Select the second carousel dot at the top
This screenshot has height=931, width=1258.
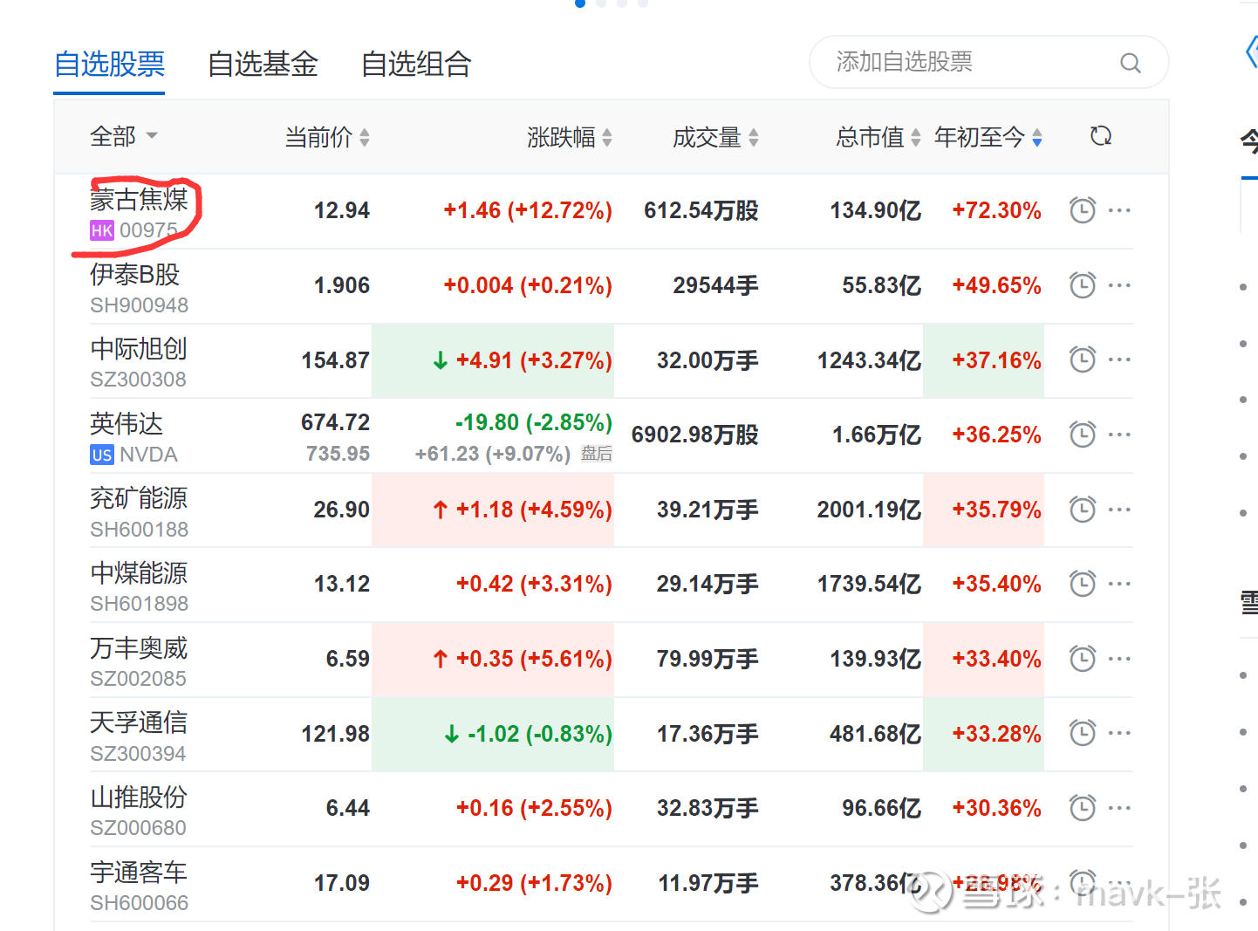[600, 4]
